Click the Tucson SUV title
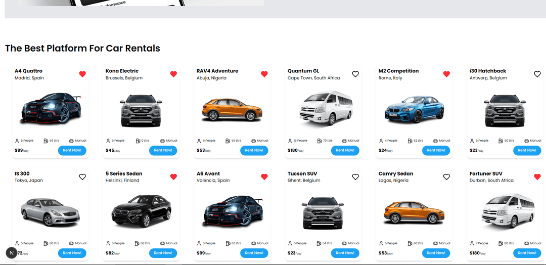This screenshot has width=546, height=265. tap(302, 174)
